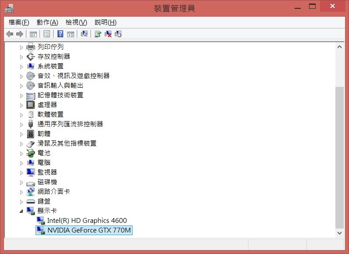
Task: Click the Disable device down-arrow icon
Action: pyautogui.click(x=118, y=34)
